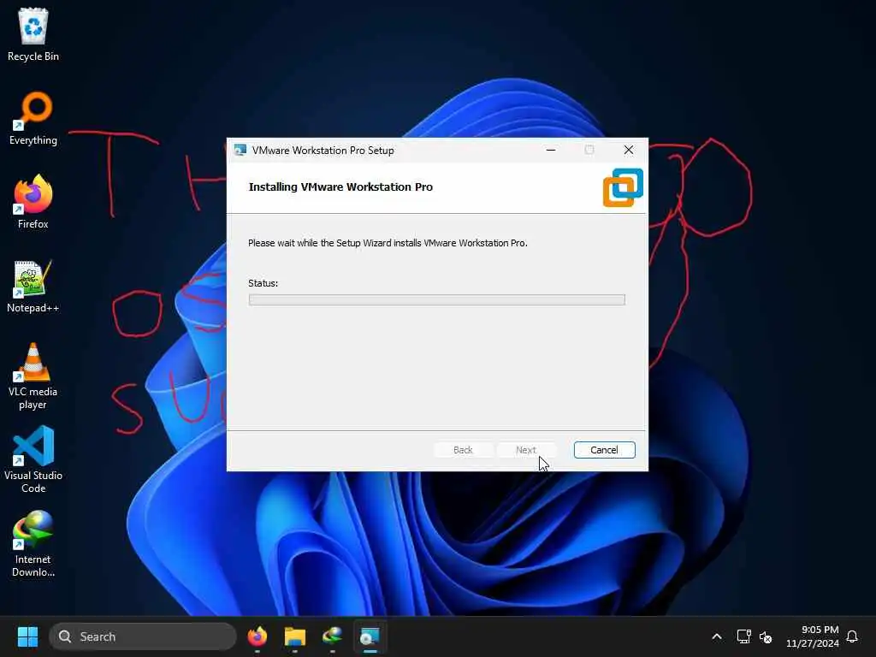
Task: Click the taskbar Search box
Action: [143, 636]
